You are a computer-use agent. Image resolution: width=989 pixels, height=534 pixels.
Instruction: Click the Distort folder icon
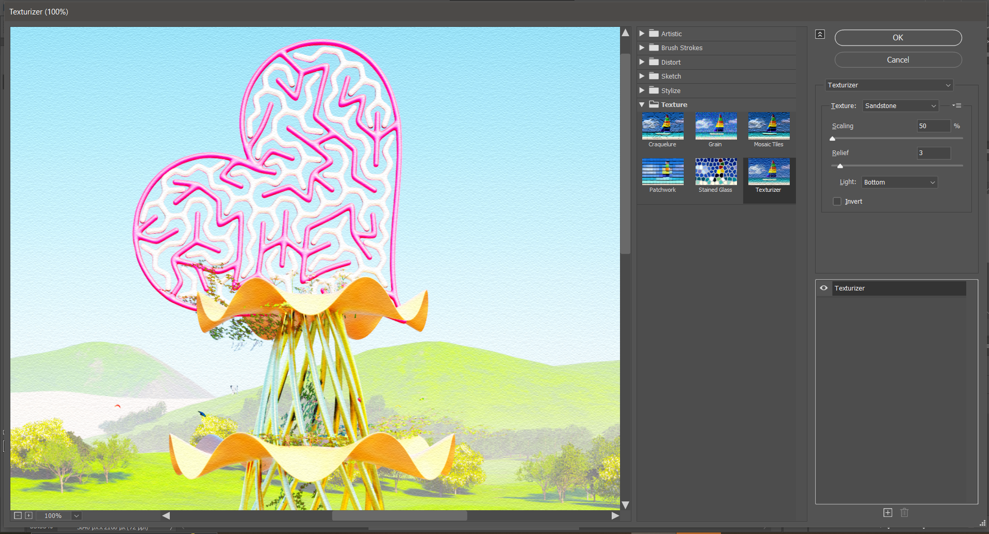click(x=654, y=62)
